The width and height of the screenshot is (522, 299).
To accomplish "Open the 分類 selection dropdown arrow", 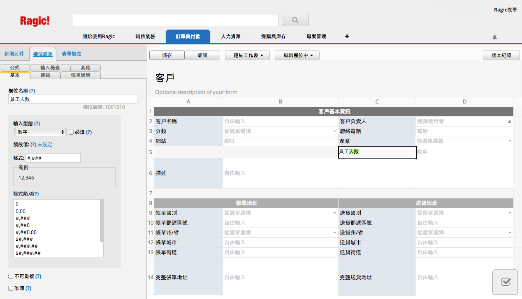I will click(335, 131).
